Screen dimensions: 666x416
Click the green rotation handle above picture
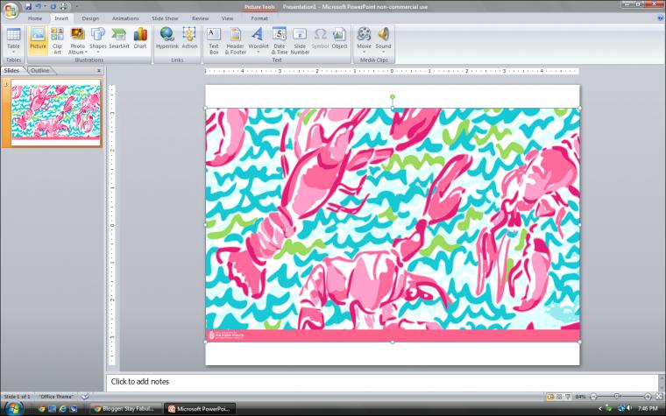(x=393, y=97)
